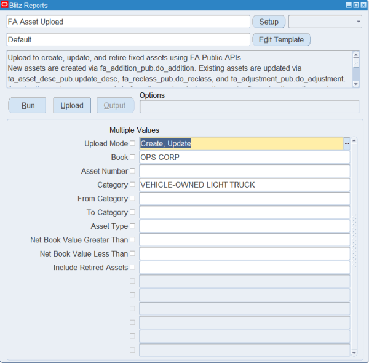Toggle Book multiple values checkbox
The width and height of the screenshot is (369, 363).
pos(132,157)
